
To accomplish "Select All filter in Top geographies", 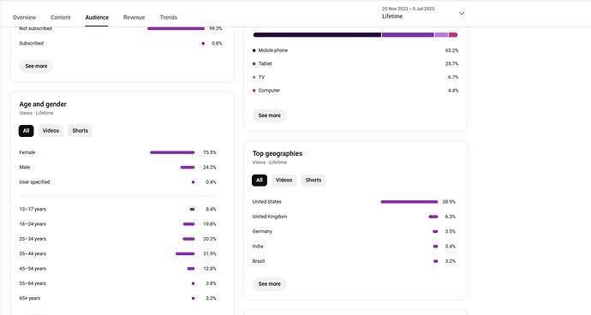I will click(x=260, y=180).
